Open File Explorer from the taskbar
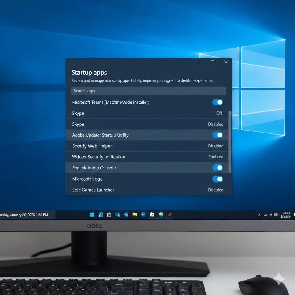This screenshot has height=295, width=295. pyautogui.click(x=135, y=215)
